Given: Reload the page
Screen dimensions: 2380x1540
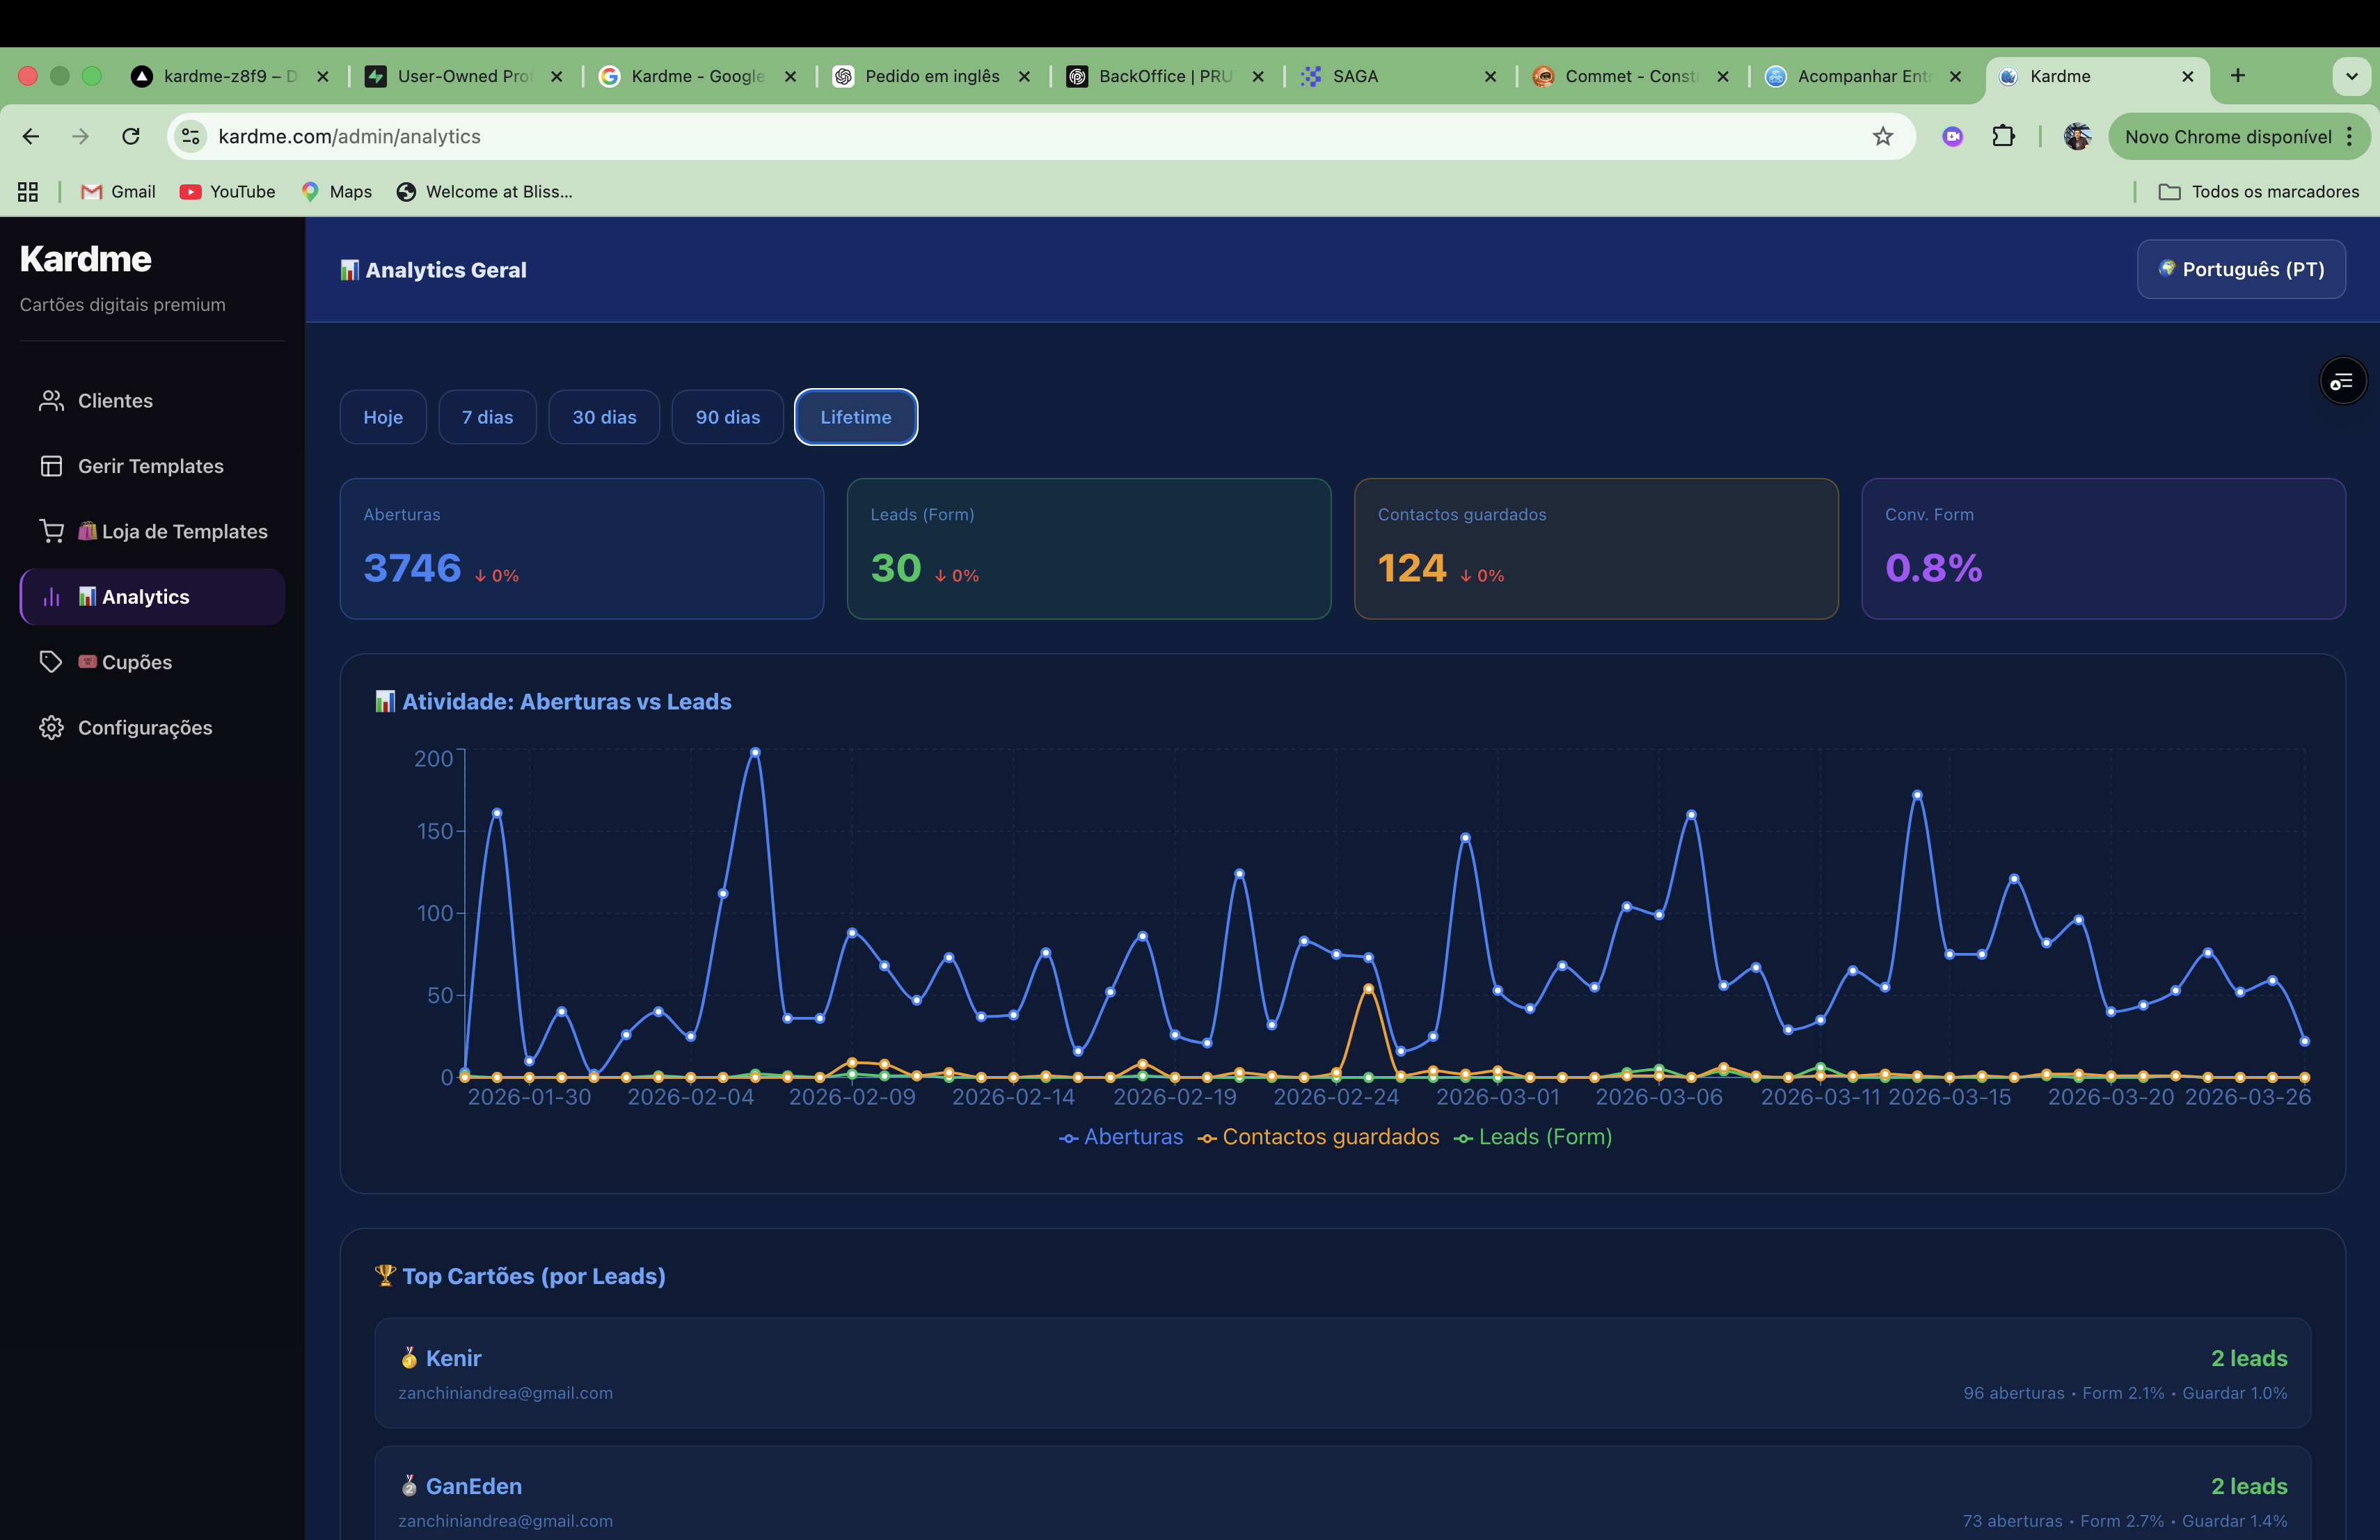Looking at the screenshot, I should click(131, 137).
